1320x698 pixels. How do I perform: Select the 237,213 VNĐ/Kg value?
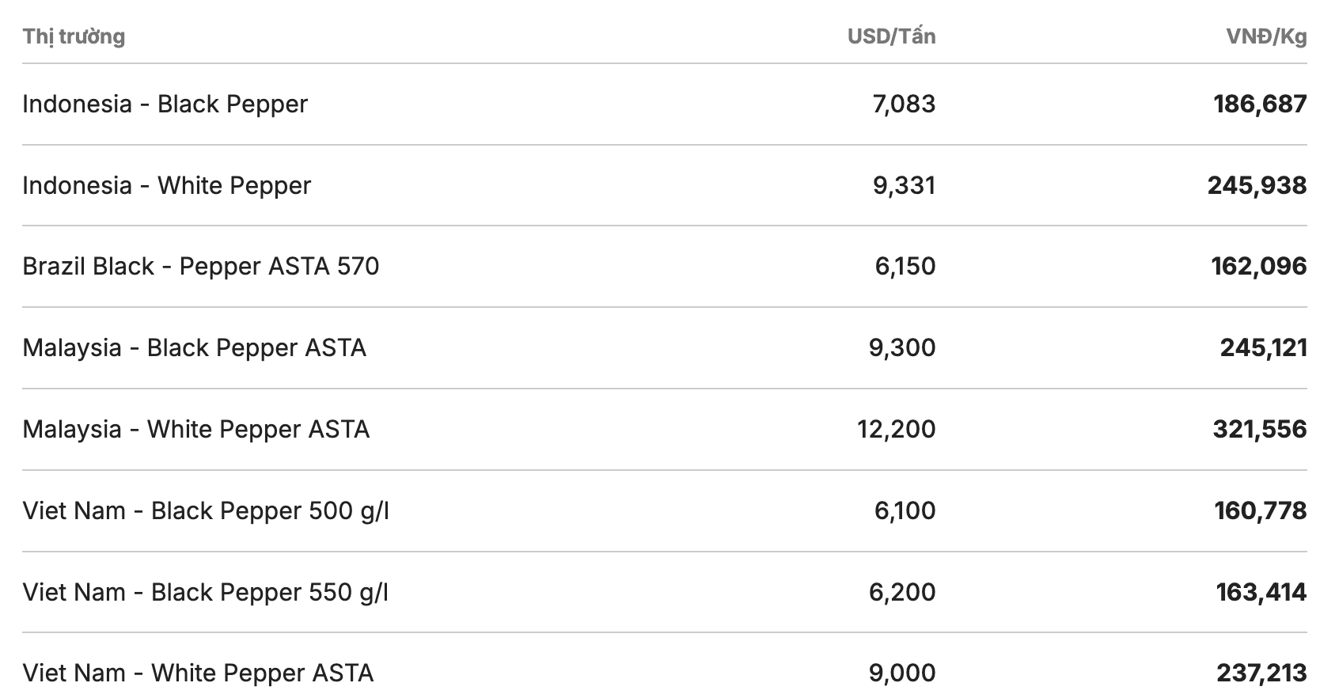(1261, 673)
